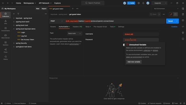Click the blue Send button
This screenshot has width=186, height=105.
pyautogui.click(x=170, y=21)
